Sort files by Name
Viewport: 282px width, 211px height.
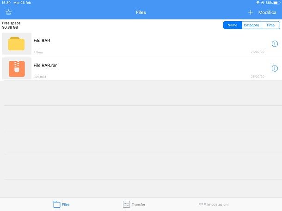pyautogui.click(x=233, y=25)
